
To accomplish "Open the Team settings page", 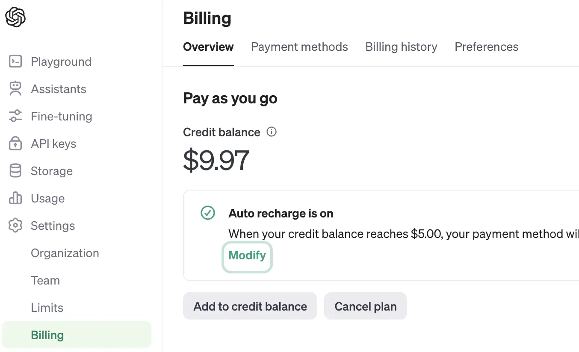I will (x=45, y=280).
